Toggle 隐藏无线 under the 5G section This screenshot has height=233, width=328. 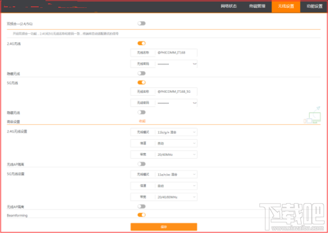point(141,112)
